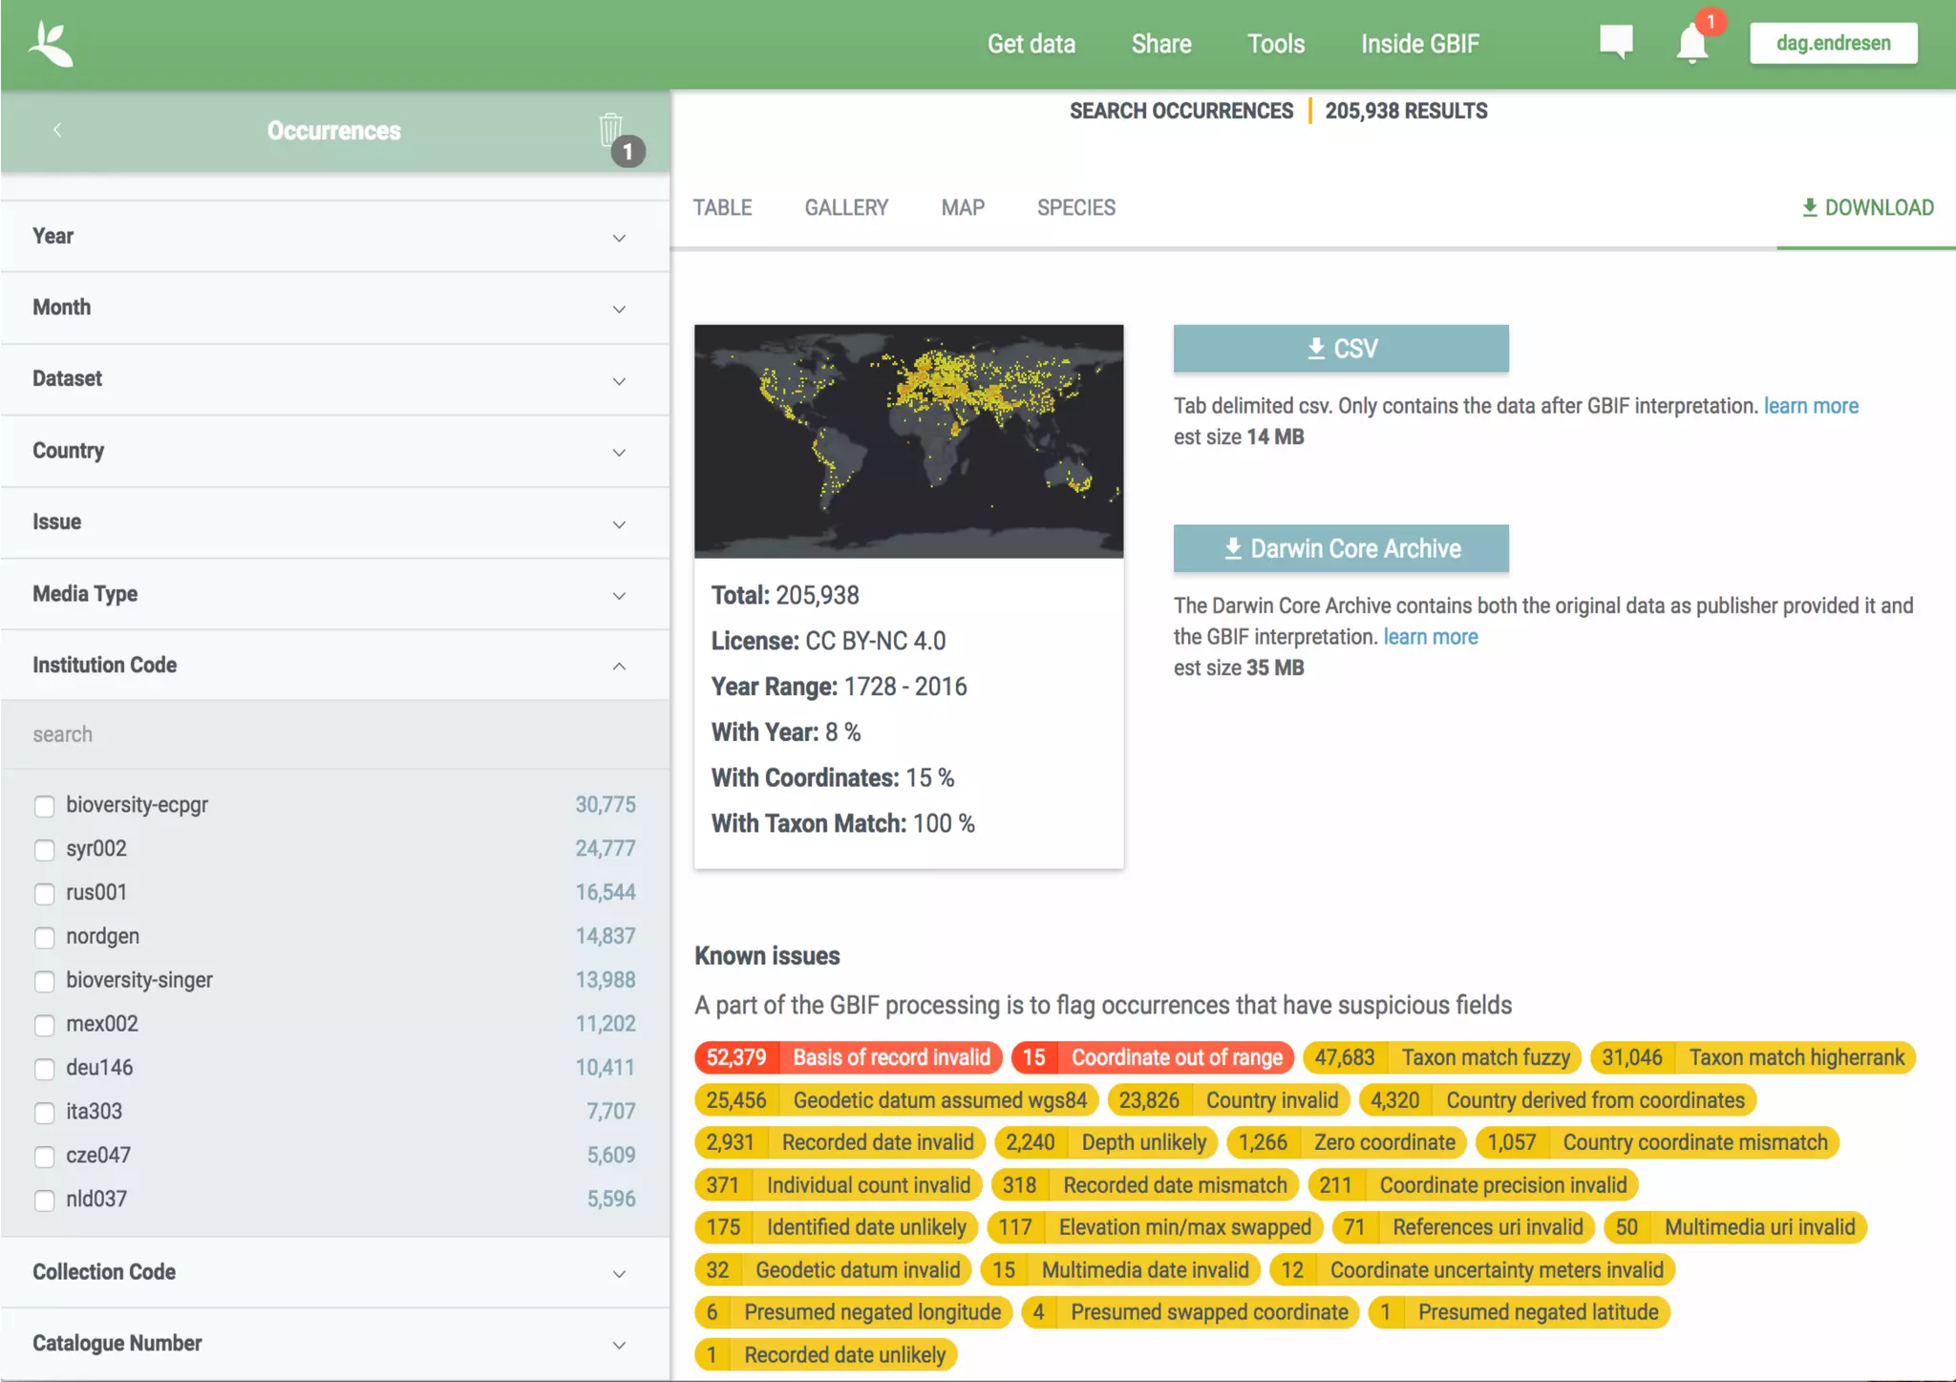Open the Get data menu
This screenshot has width=1956, height=1382.
click(1031, 44)
